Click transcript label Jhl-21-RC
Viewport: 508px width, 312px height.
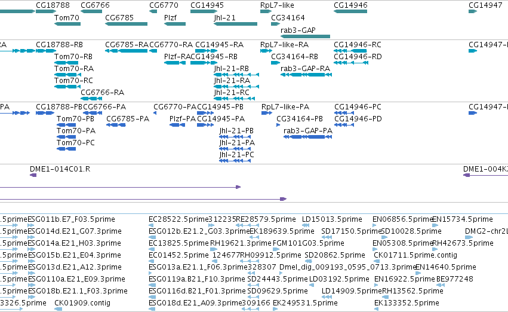coord(232,93)
